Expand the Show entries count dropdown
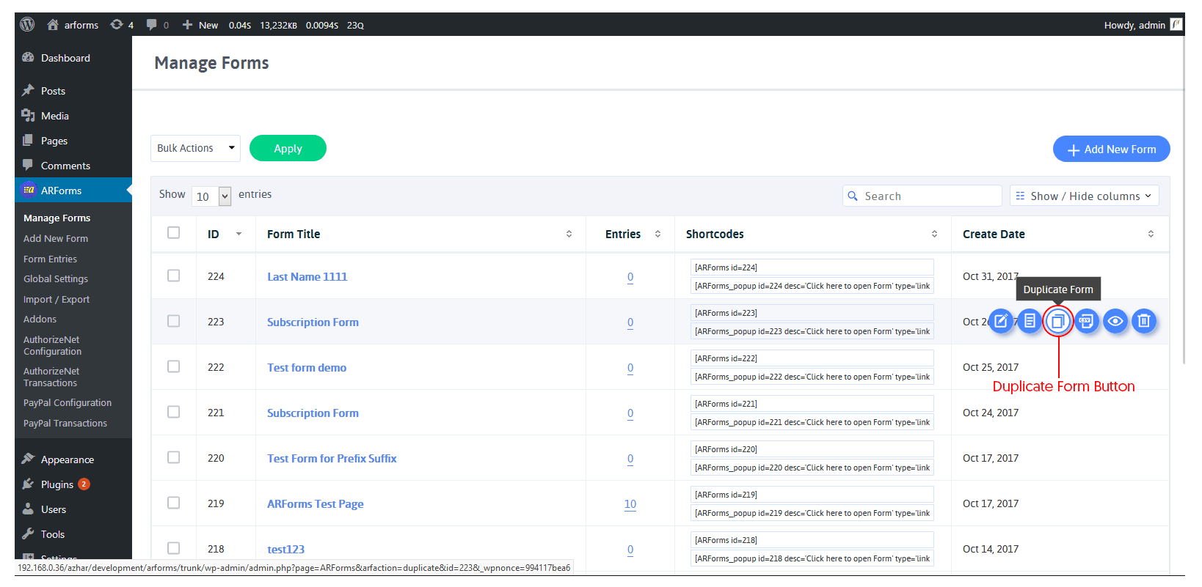This screenshot has height=587, width=1202. click(211, 196)
